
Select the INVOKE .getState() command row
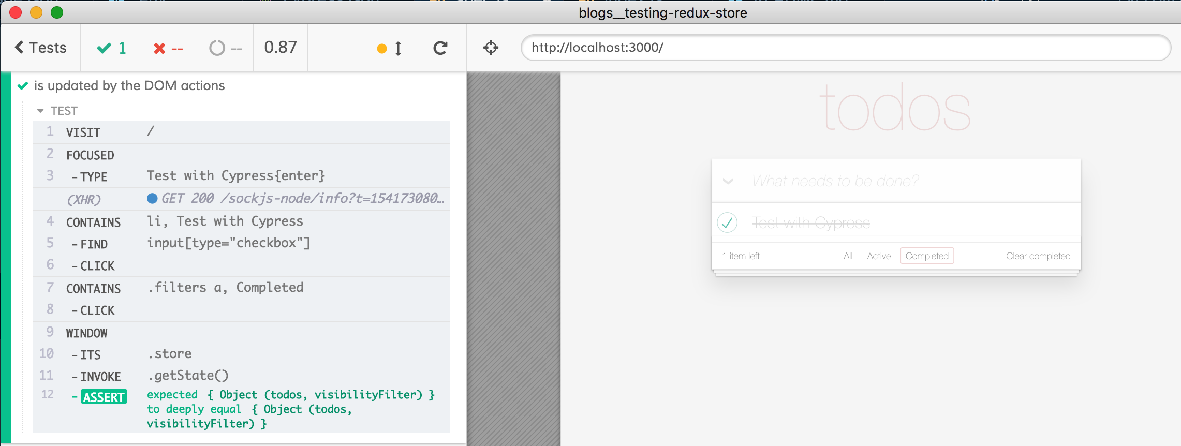[242, 376]
